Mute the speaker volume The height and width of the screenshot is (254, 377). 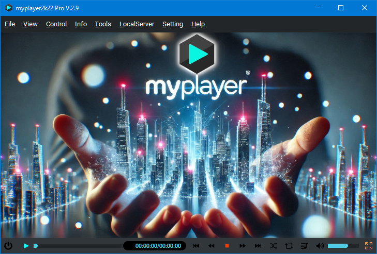tap(320, 246)
